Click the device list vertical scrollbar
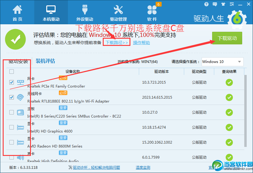This screenshot has height=173, width=253. click(245, 111)
